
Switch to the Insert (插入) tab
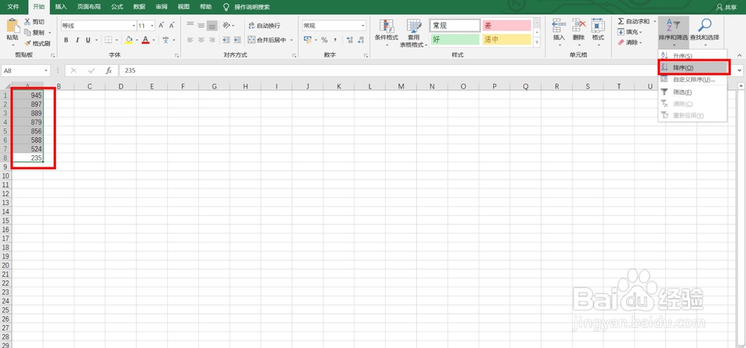[61, 7]
